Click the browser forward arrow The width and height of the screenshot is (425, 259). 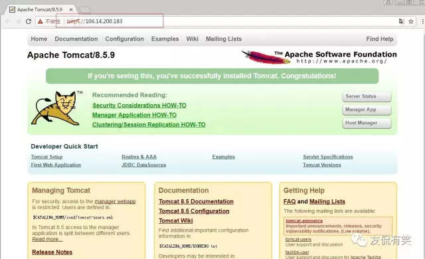pos(18,21)
